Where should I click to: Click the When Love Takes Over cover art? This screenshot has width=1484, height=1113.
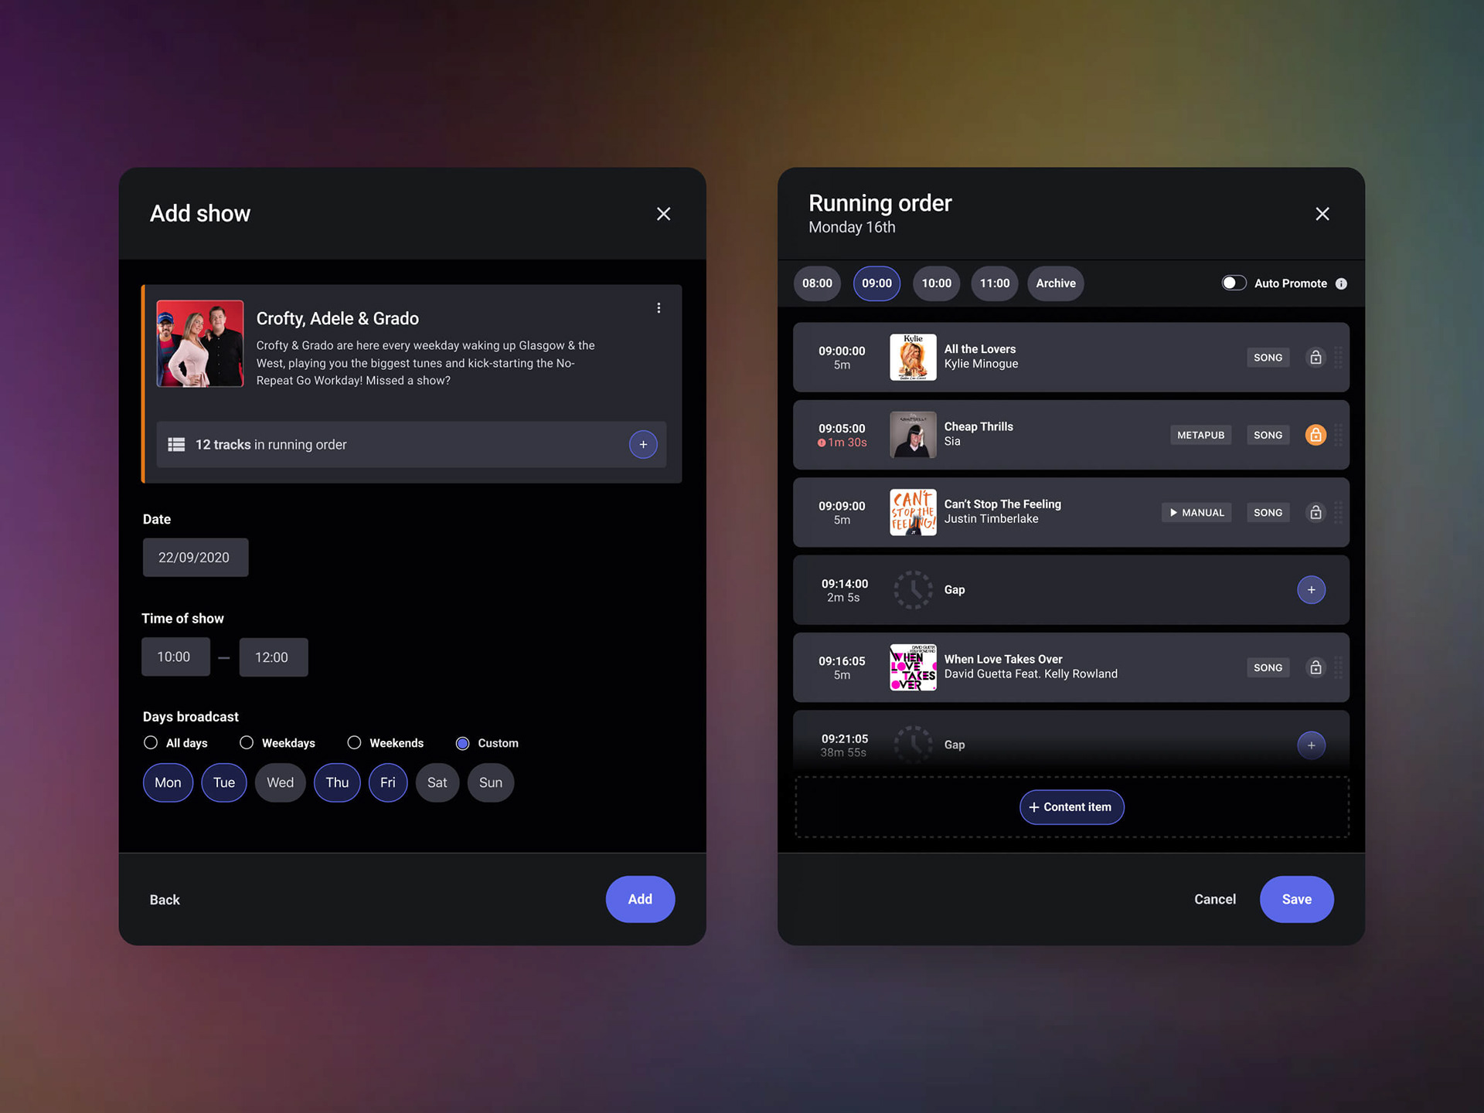click(x=913, y=667)
